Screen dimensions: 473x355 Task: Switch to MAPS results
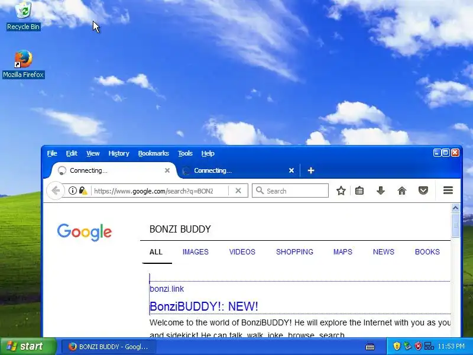tap(343, 252)
